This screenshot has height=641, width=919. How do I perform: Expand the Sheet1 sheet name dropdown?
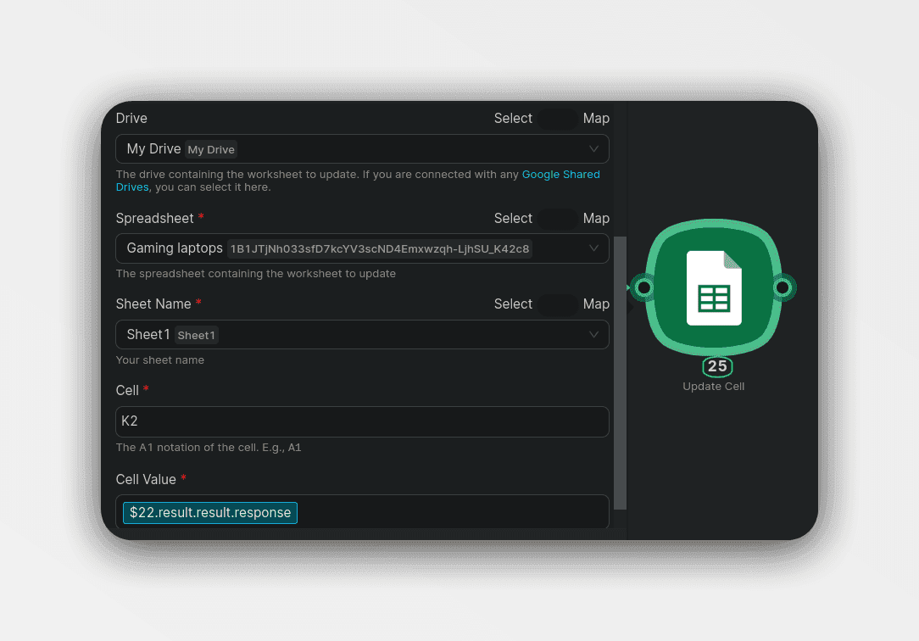[x=362, y=335]
